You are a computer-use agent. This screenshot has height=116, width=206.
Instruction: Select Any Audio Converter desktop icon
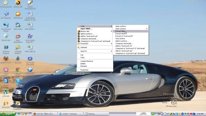click(x=30, y=61)
